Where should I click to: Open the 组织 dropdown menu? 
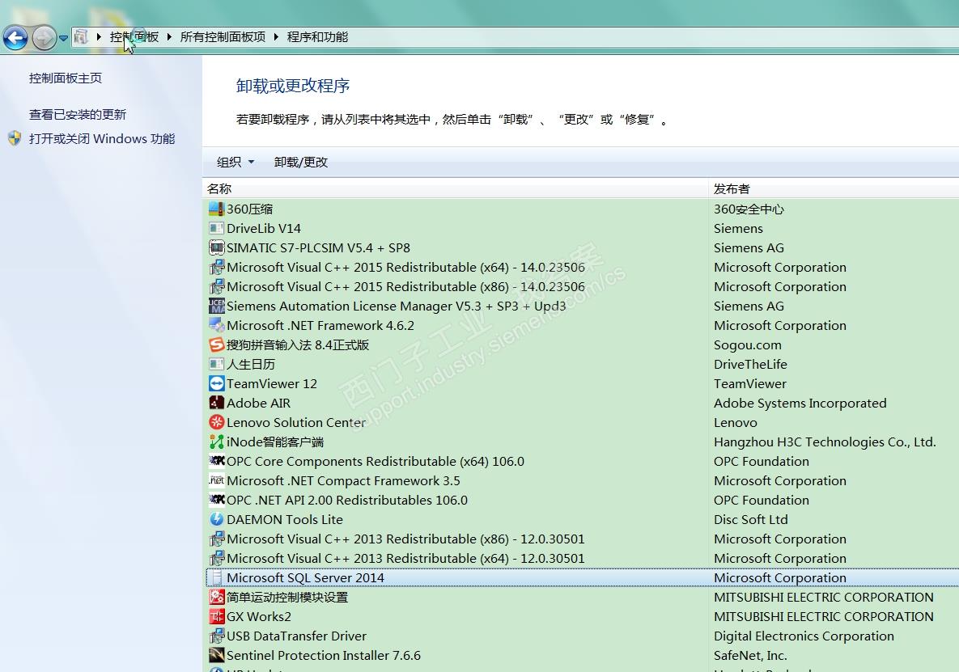tap(236, 162)
